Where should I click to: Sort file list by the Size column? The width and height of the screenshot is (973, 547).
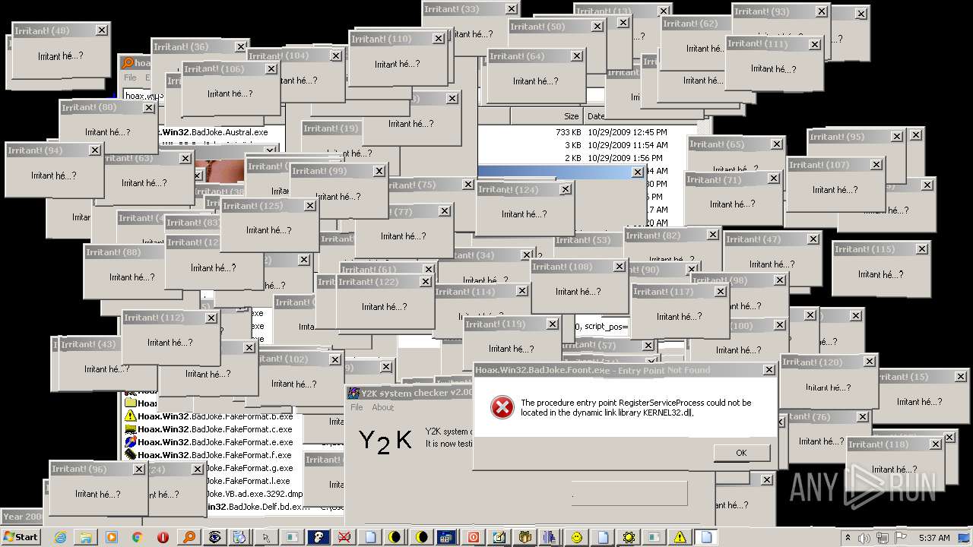[x=547, y=116]
